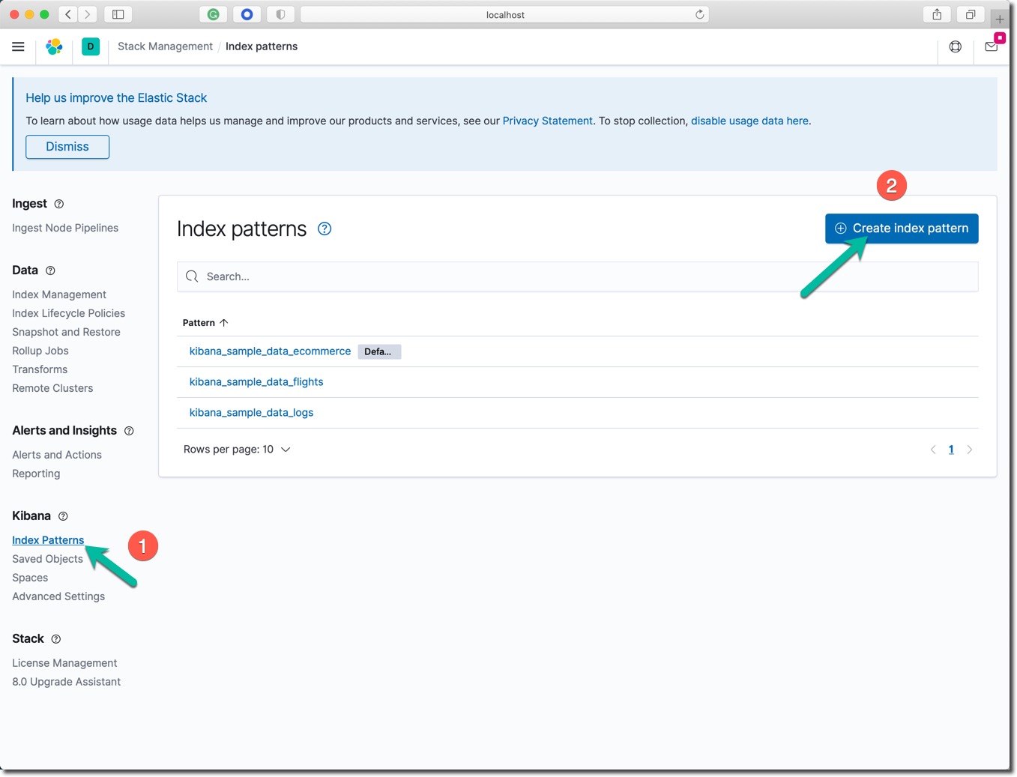Open Index Management in sidebar
Viewport: 1017px width, 777px height.
(59, 294)
